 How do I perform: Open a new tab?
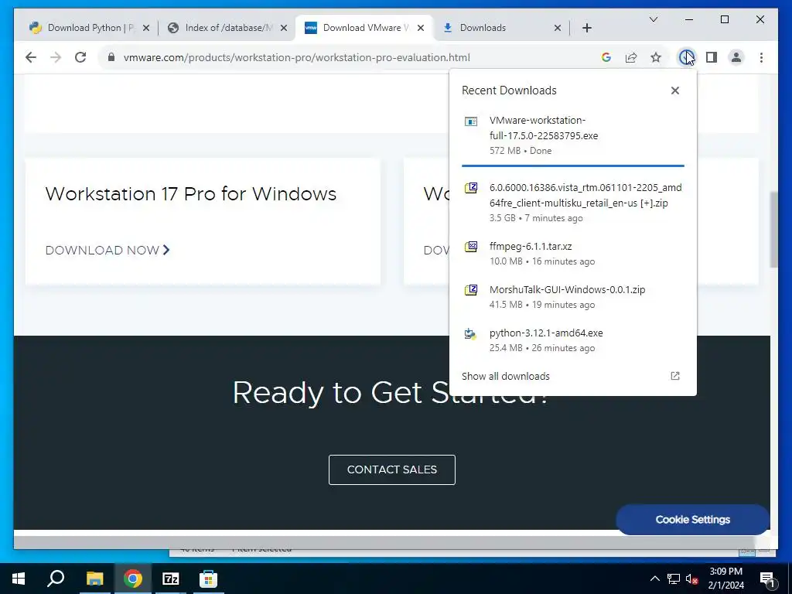[586, 28]
